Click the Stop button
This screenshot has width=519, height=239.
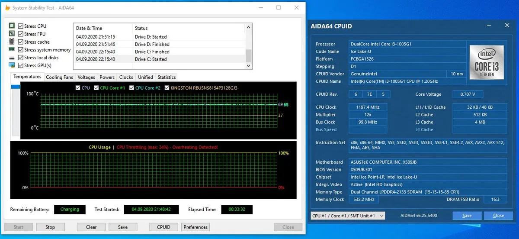point(50,227)
